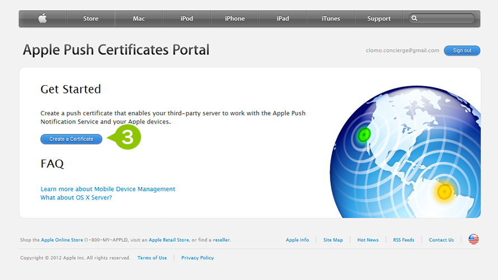Open the iPad navigation item
Viewport: 498px width, 280px height.
[283, 18]
